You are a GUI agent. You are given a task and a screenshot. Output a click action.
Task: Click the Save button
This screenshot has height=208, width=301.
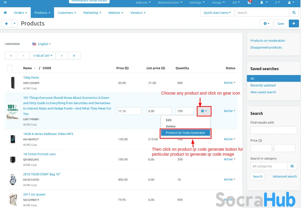pos(280,24)
